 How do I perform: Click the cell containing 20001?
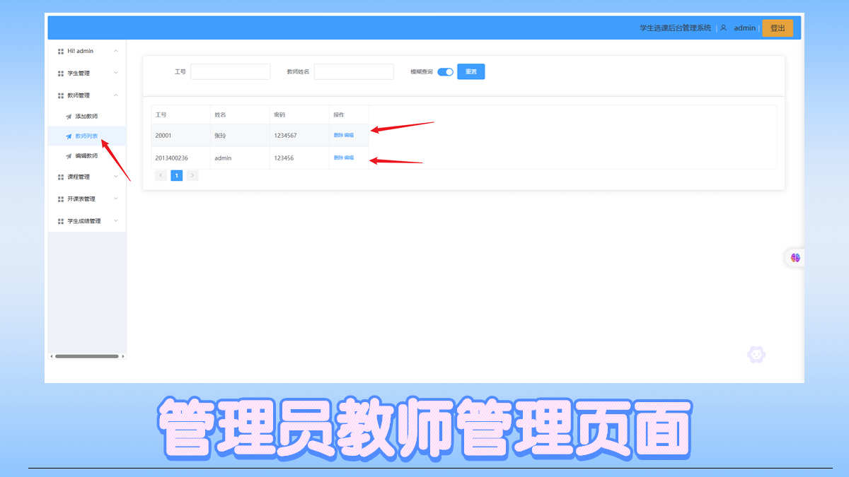pos(180,135)
